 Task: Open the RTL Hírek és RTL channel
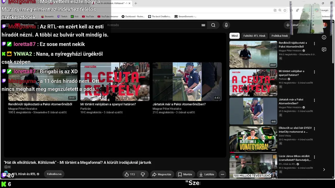24,174
